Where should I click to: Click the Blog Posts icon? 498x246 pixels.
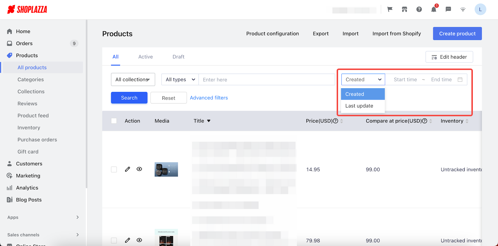tap(10, 200)
